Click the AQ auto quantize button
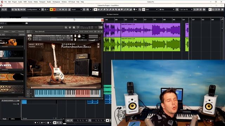The image size is (225, 126). [68, 120]
